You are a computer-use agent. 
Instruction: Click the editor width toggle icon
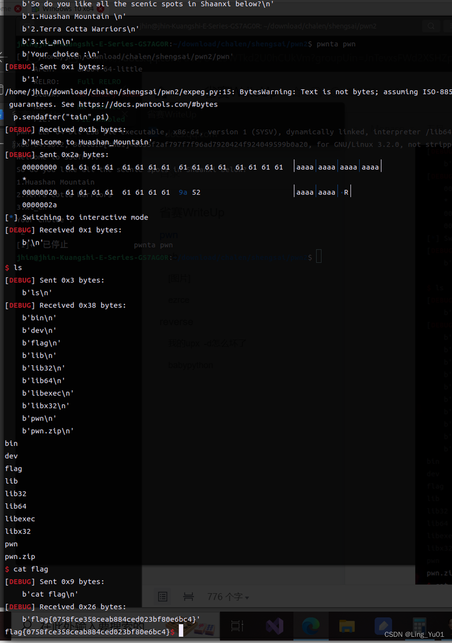click(x=188, y=597)
